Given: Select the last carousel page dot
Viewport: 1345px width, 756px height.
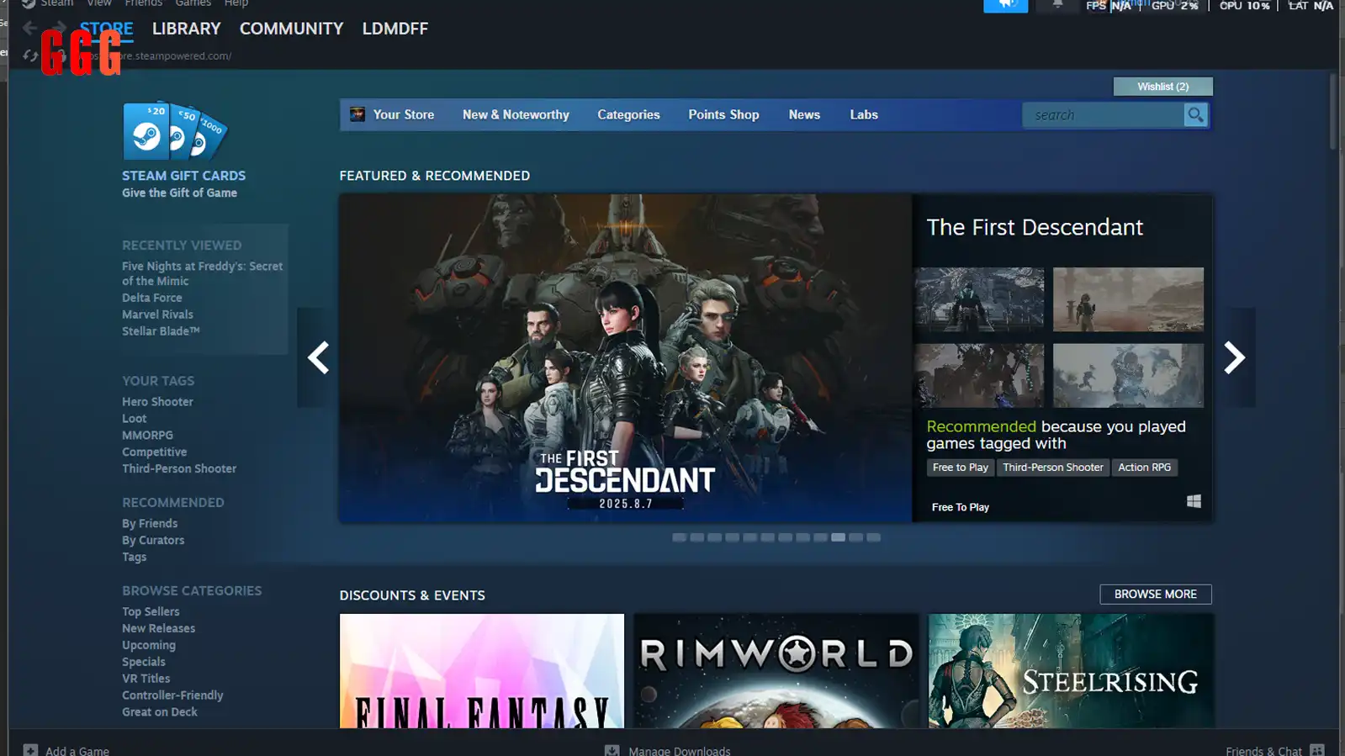Looking at the screenshot, I should [873, 537].
